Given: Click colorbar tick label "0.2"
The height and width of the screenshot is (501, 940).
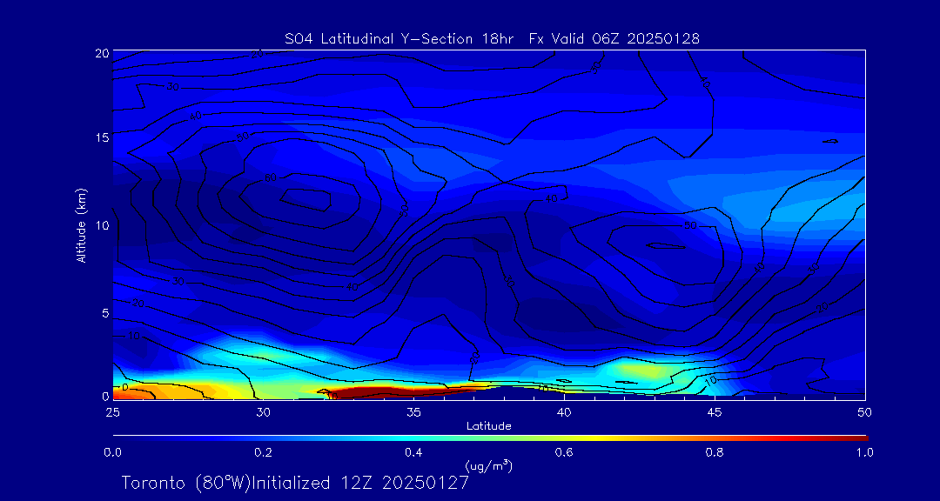Looking at the screenshot, I should pos(263,452).
